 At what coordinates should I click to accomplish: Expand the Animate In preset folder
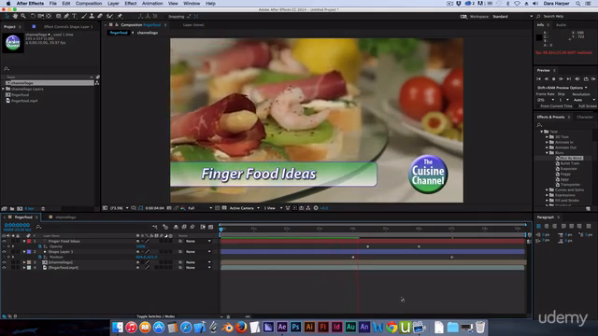[547, 142]
